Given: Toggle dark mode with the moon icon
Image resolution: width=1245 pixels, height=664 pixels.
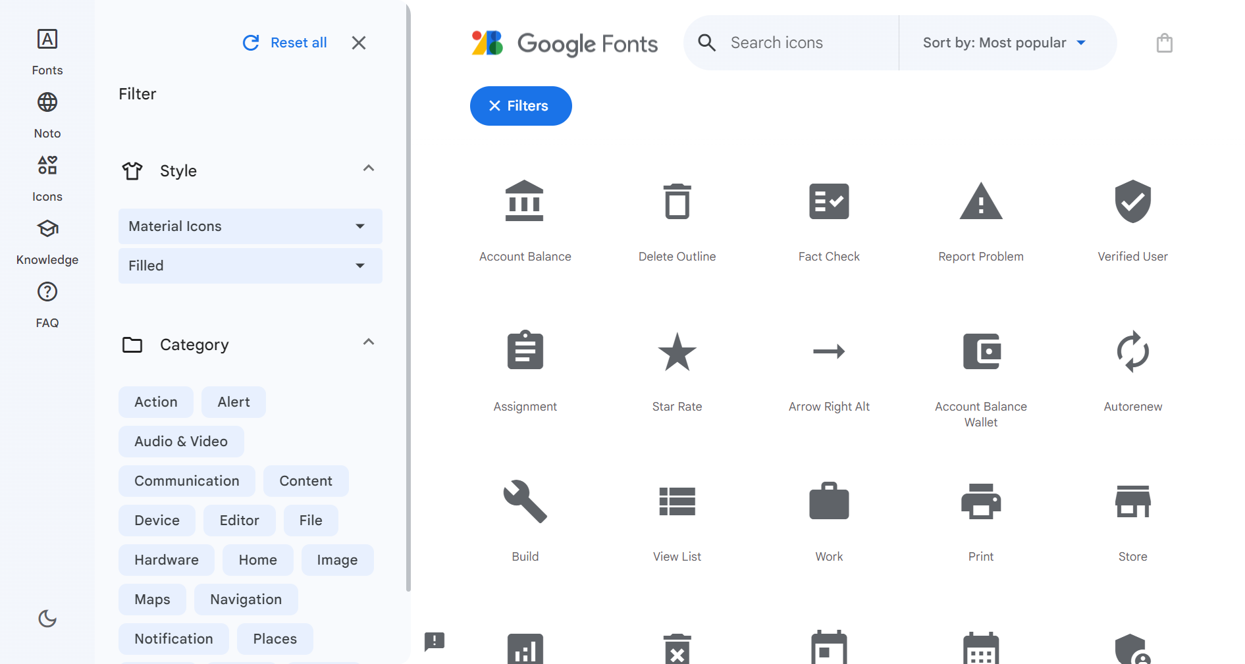Looking at the screenshot, I should click(x=47, y=619).
